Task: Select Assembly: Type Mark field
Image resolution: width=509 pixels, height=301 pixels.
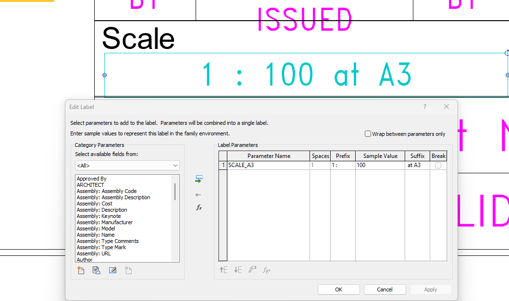Action: pos(101,247)
